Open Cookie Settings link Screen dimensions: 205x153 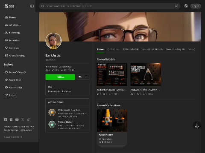[11, 130]
